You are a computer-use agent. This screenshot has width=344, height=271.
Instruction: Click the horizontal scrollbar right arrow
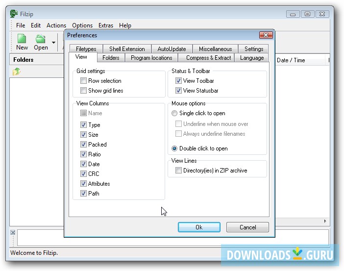point(325,221)
